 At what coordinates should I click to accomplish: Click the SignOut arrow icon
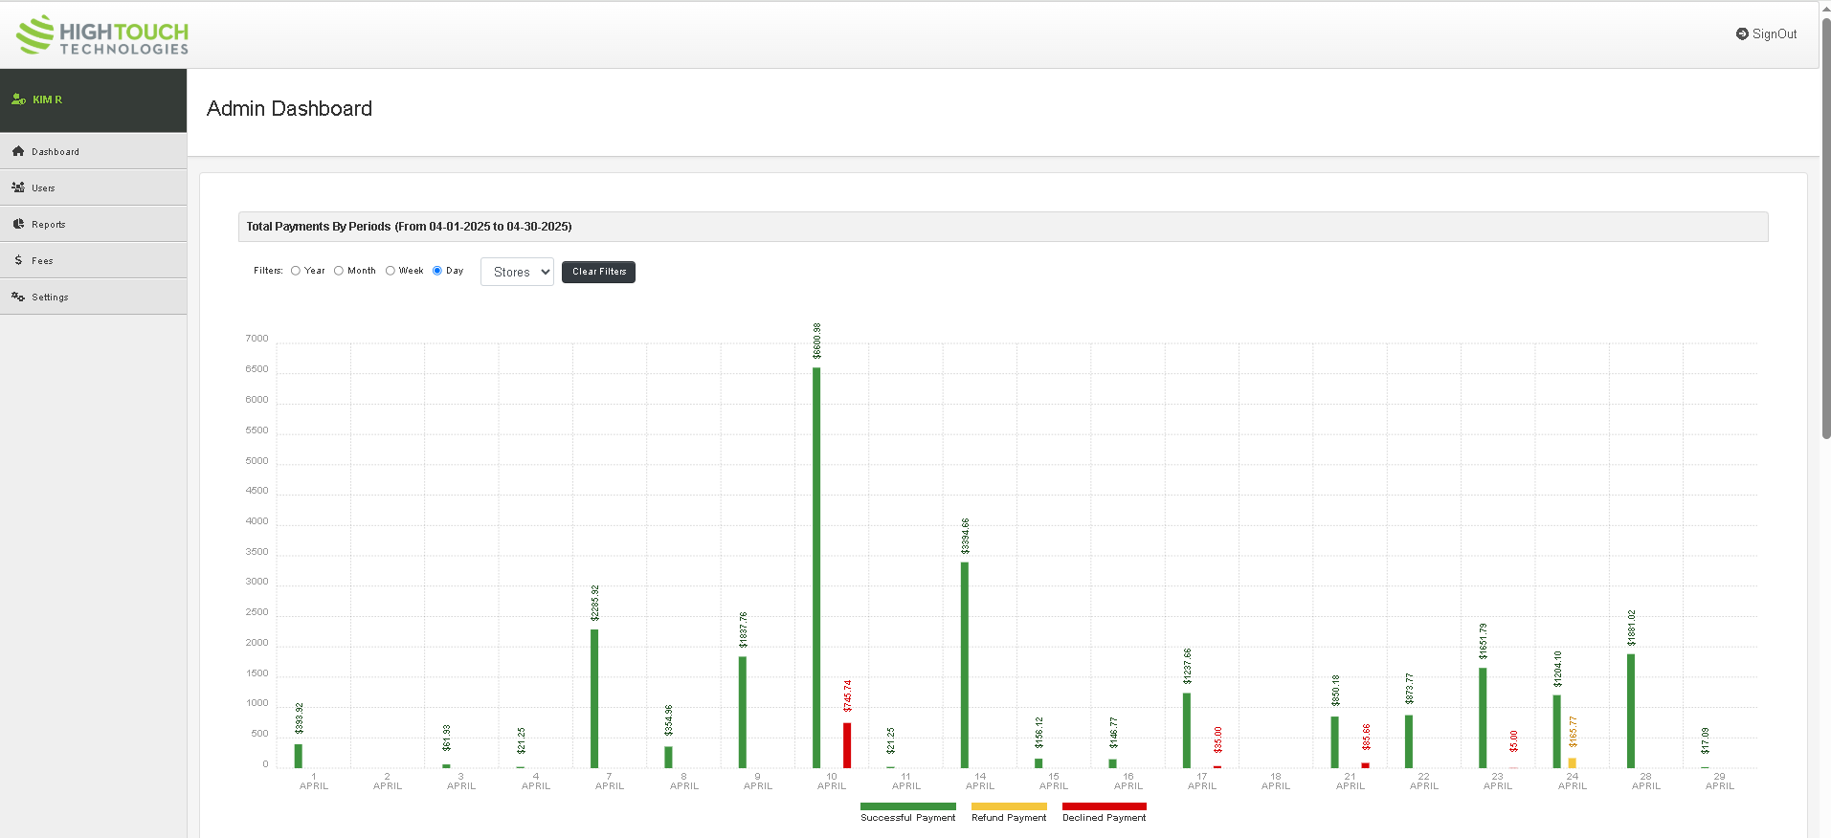tap(1742, 33)
